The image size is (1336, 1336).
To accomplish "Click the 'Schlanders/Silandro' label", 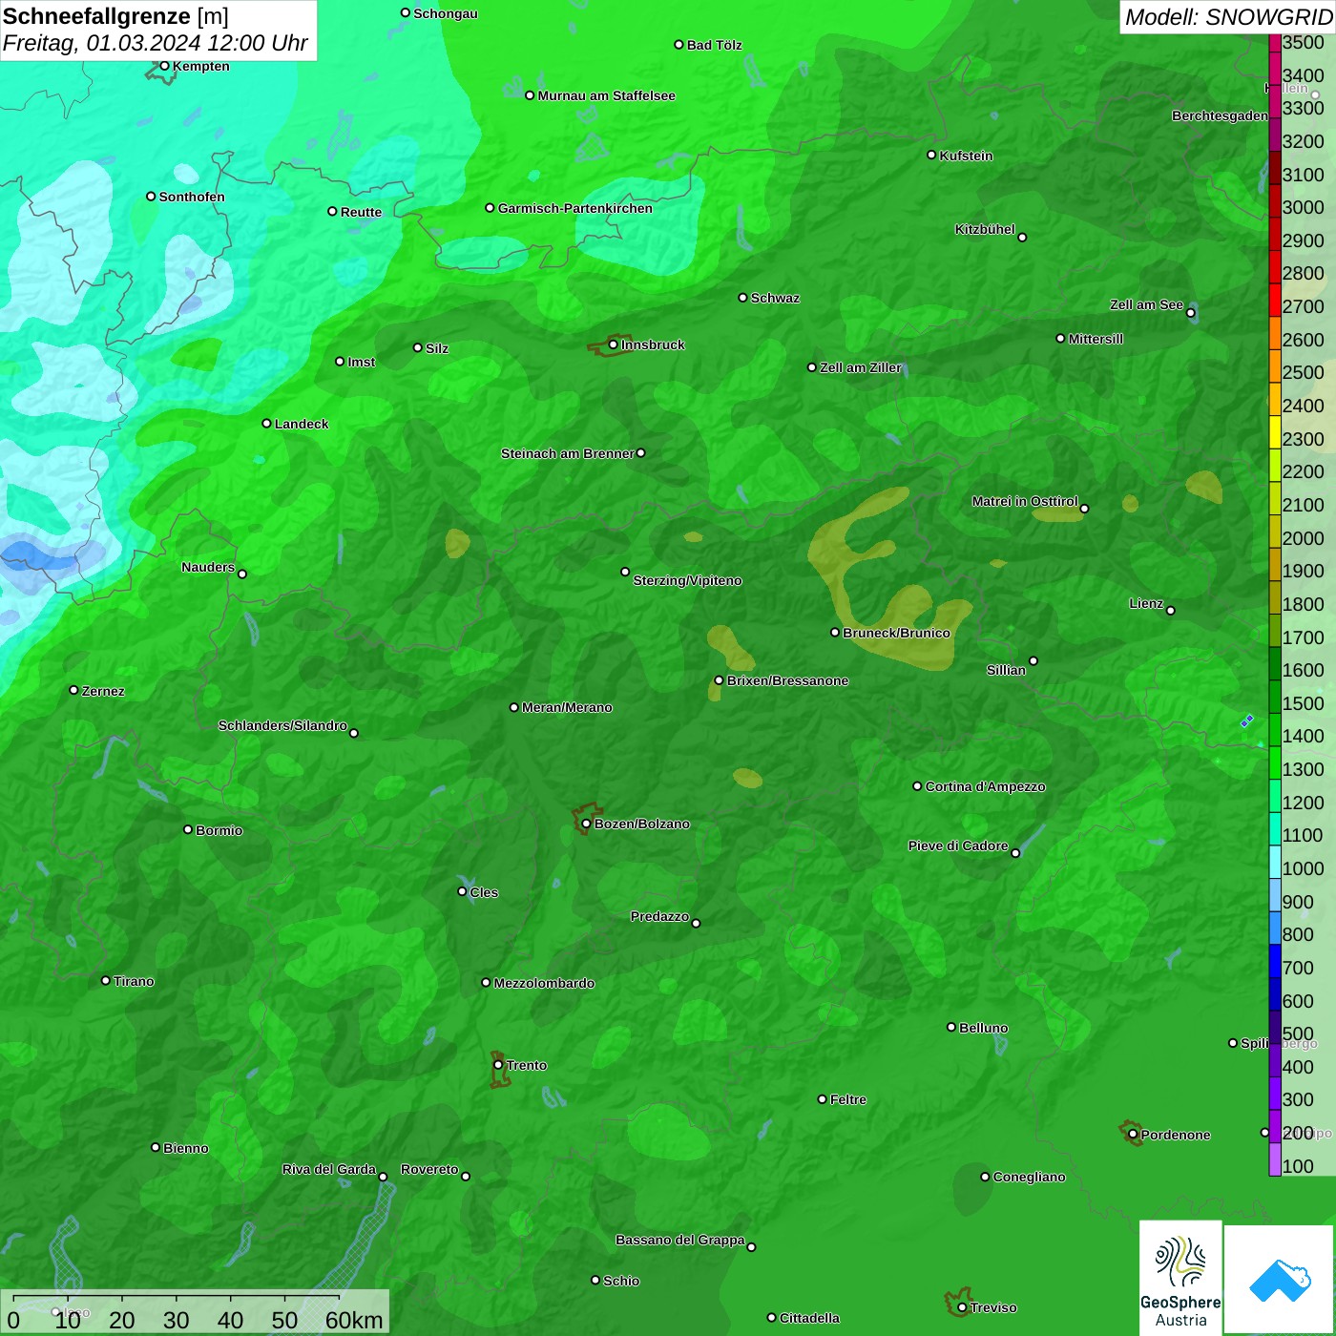I will click(282, 725).
